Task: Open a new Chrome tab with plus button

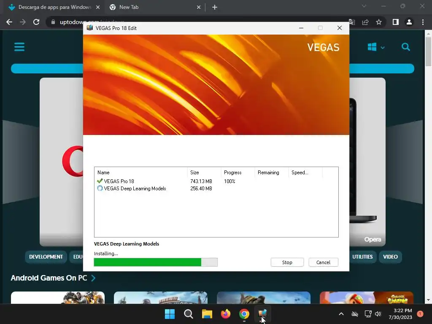Action: tap(215, 8)
